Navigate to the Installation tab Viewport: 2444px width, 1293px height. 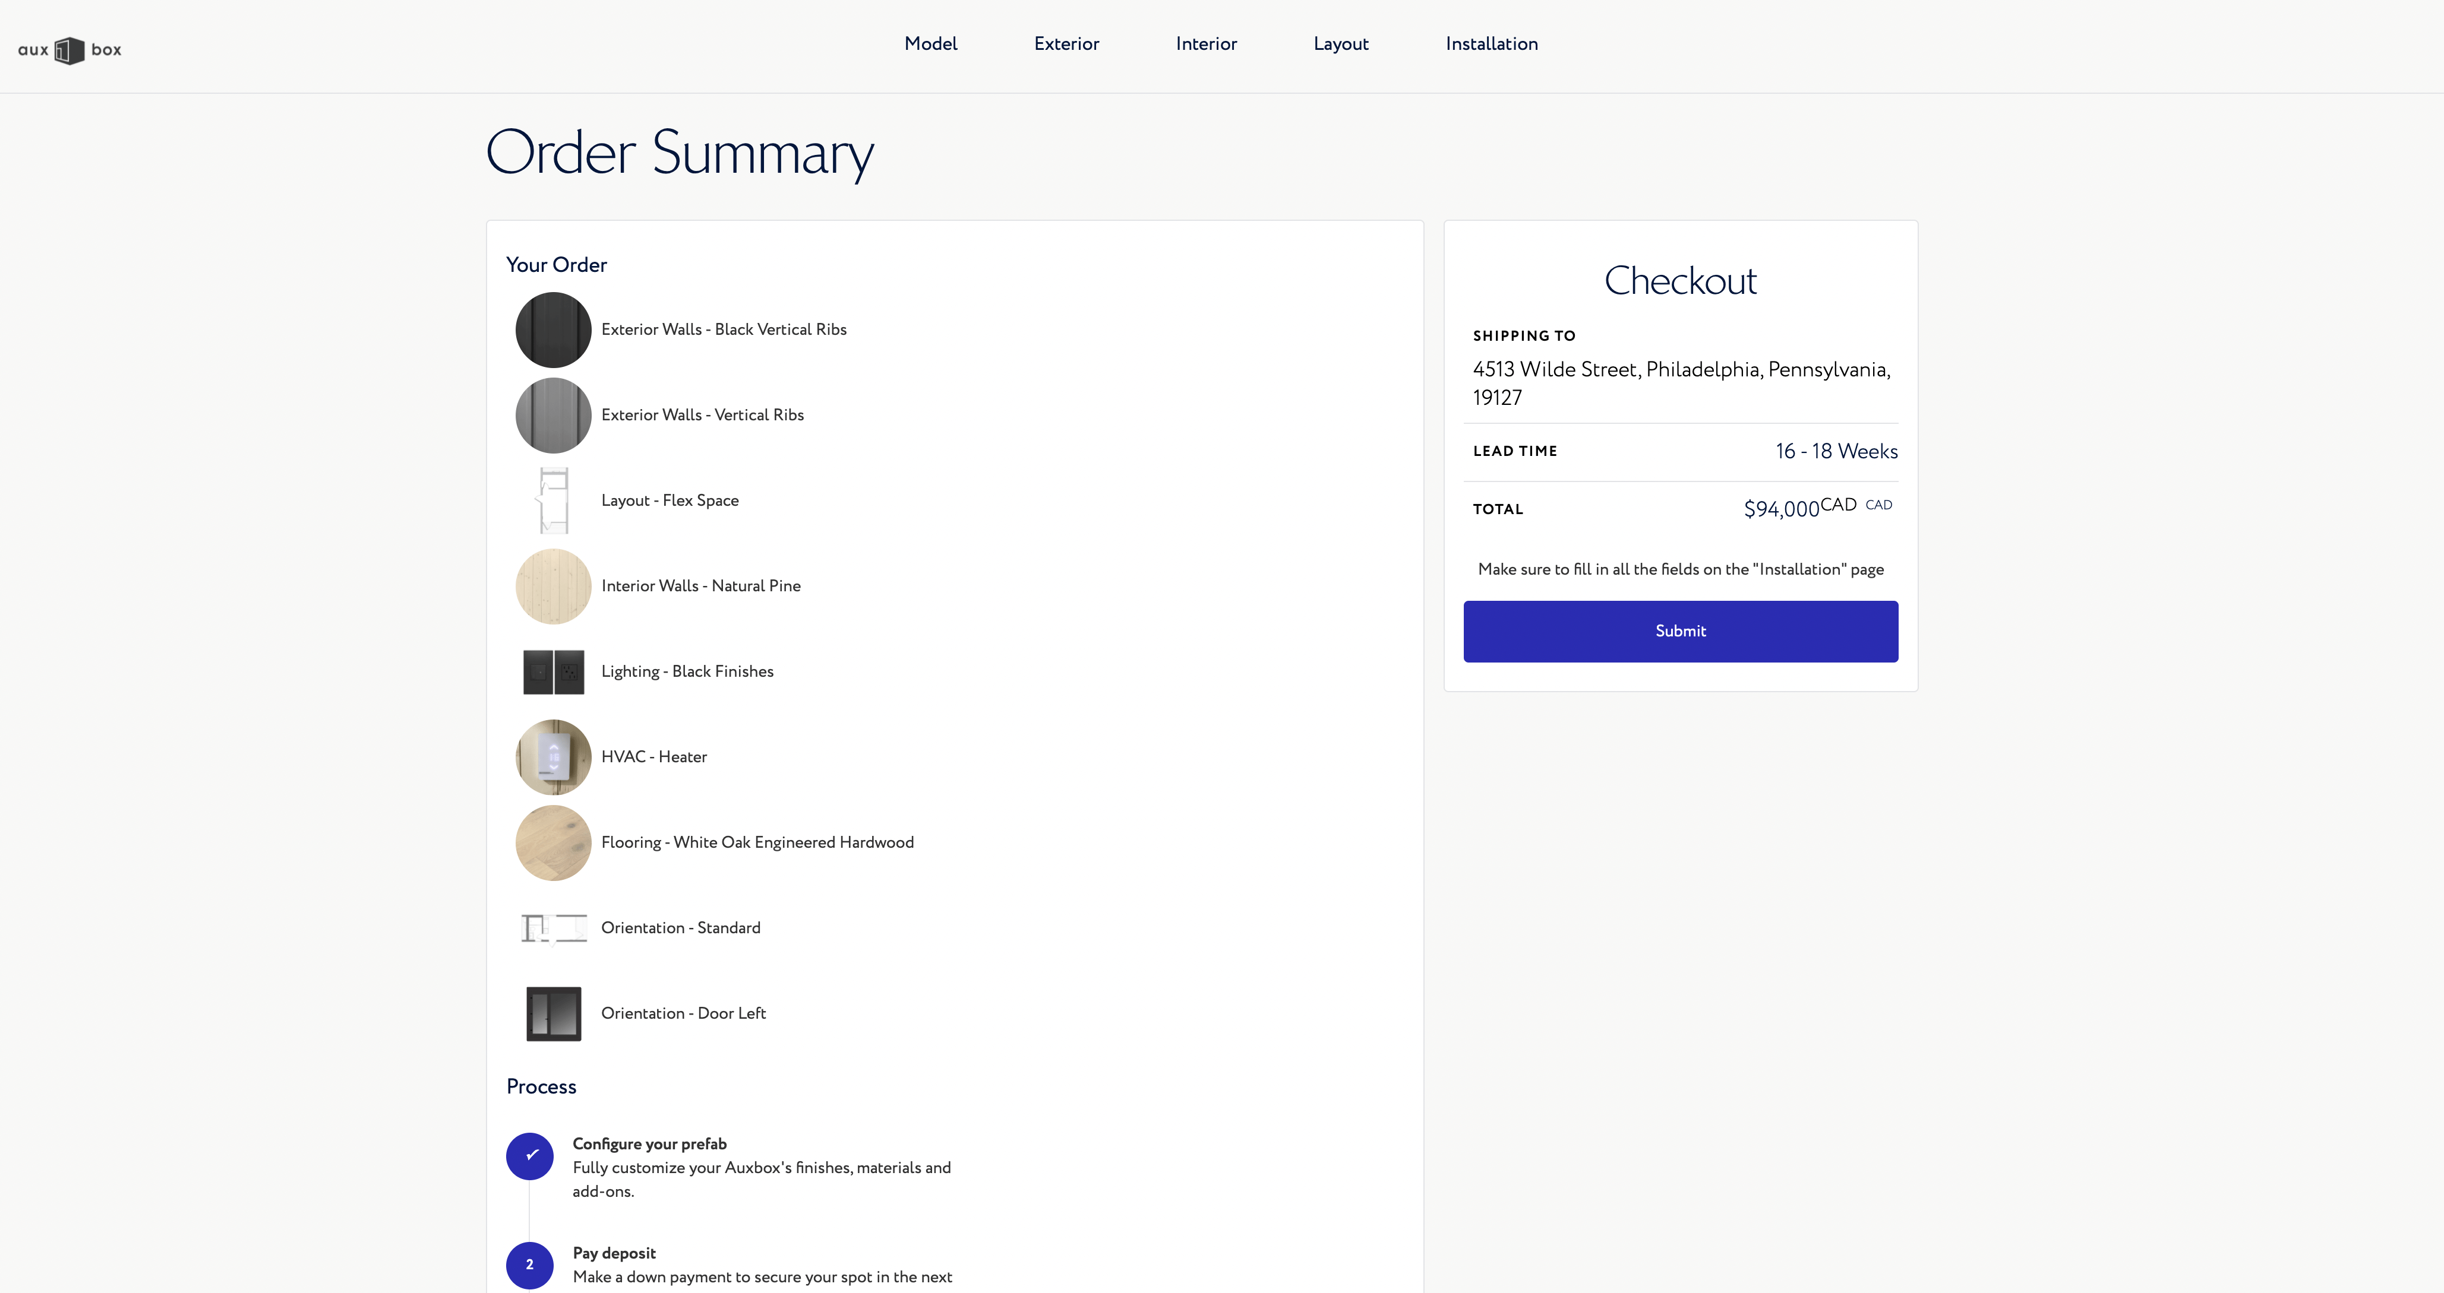tap(1492, 43)
